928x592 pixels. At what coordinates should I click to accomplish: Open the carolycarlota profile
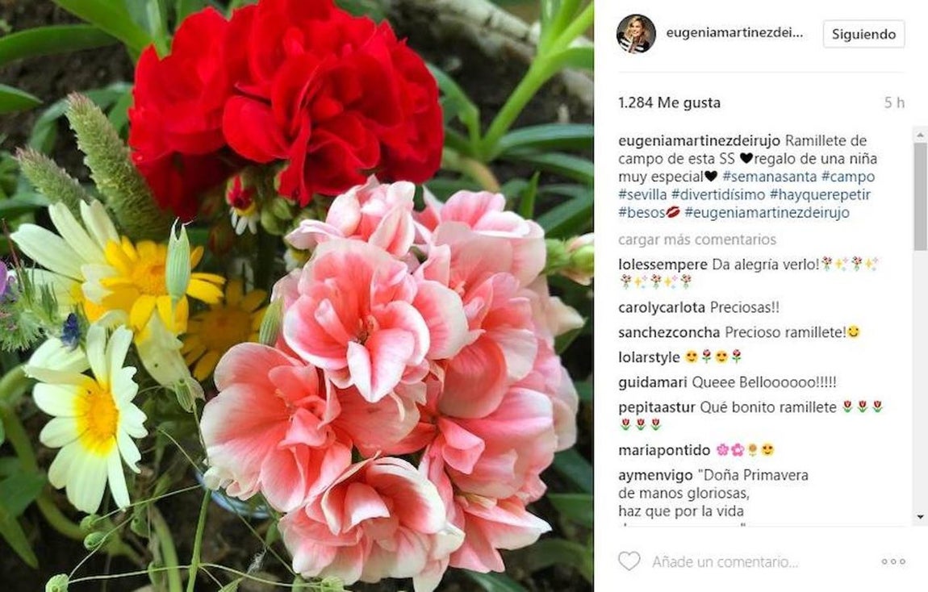[661, 307]
